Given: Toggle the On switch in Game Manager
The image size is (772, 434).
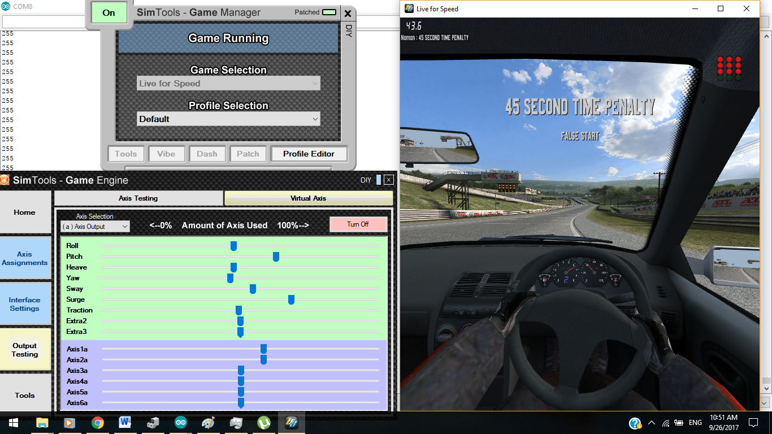Looking at the screenshot, I should [x=109, y=12].
